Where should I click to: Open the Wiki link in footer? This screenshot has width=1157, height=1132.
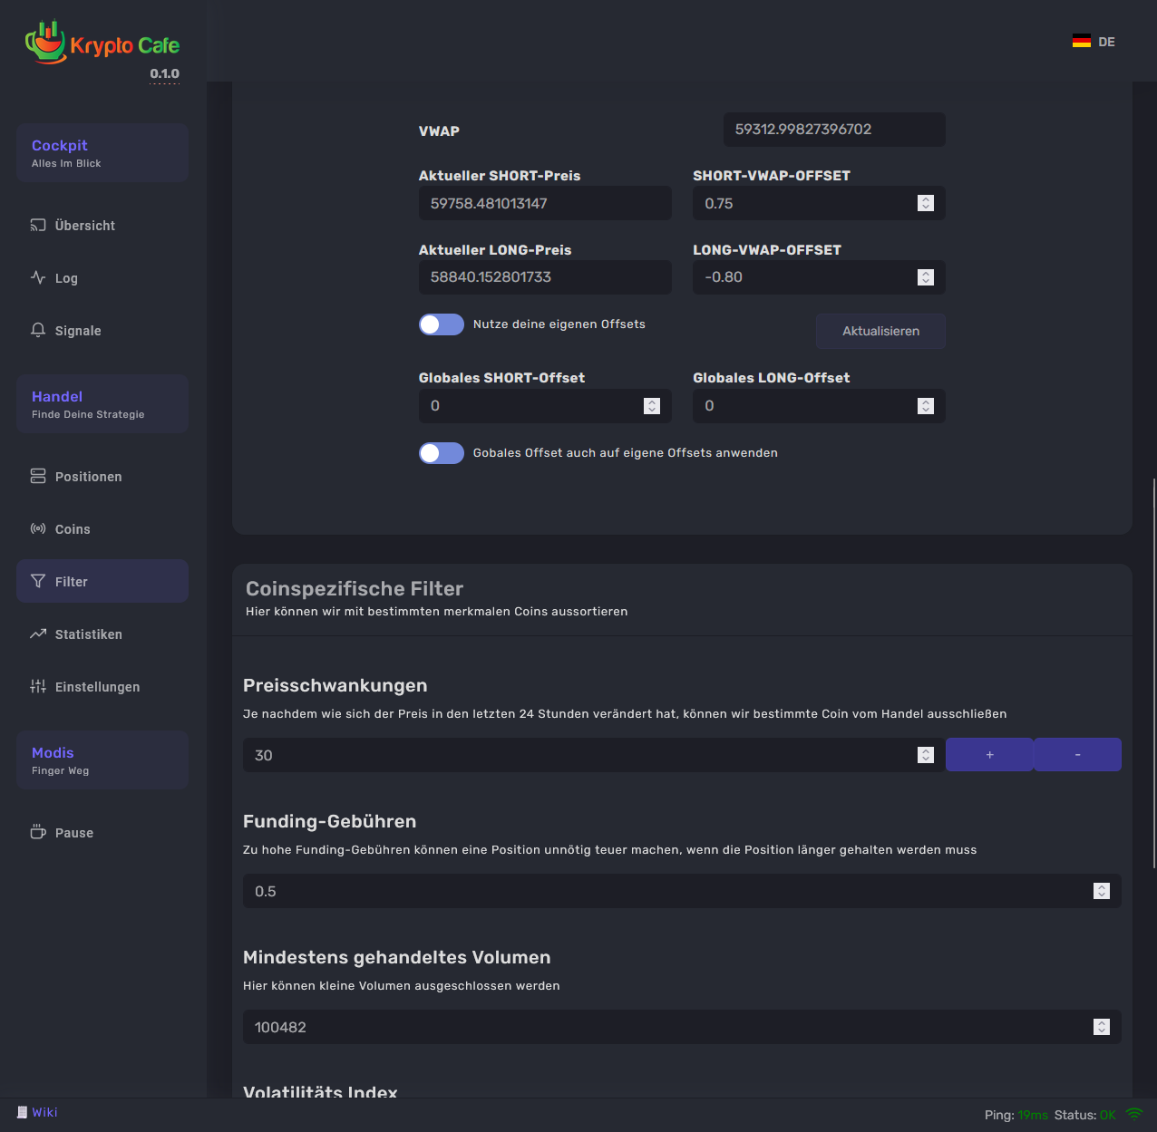click(44, 1112)
